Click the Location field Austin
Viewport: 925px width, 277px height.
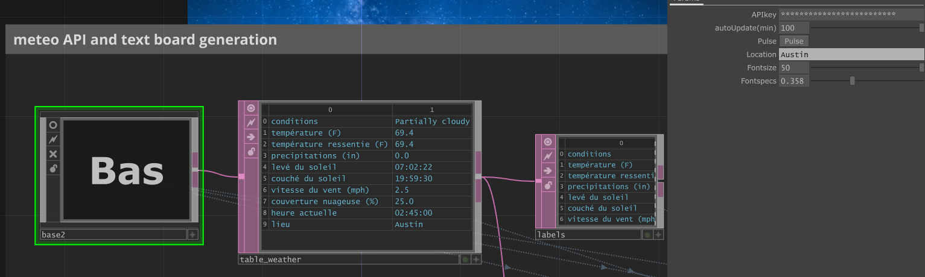[851, 55]
